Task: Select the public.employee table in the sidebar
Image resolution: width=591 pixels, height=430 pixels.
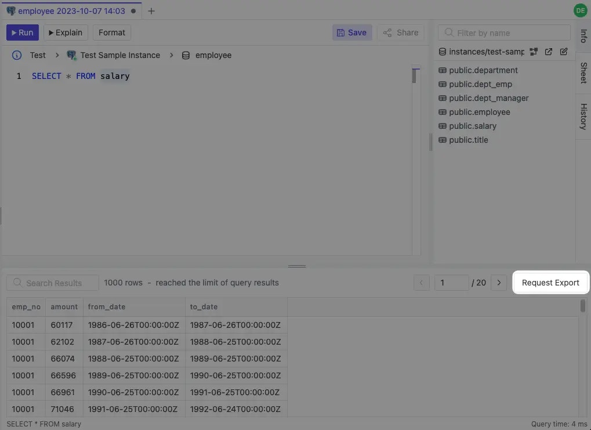Action: [480, 112]
